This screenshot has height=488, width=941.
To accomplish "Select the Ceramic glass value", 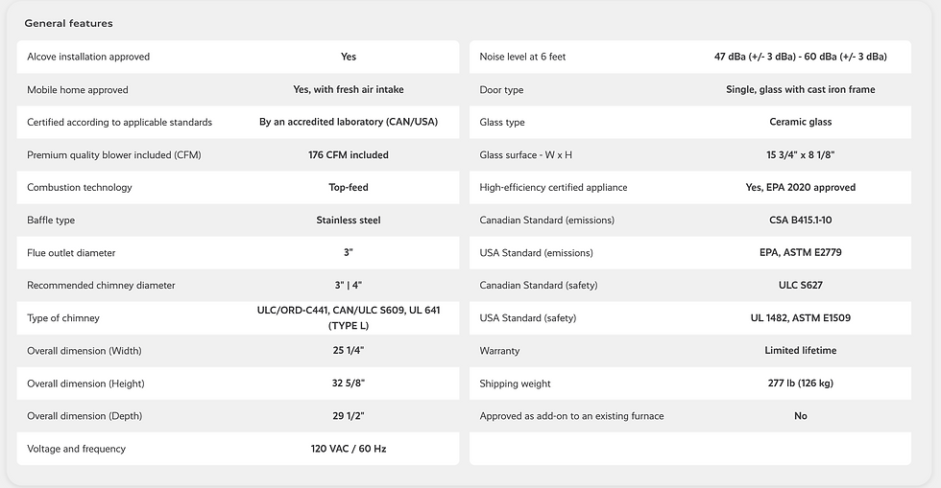I will [801, 122].
